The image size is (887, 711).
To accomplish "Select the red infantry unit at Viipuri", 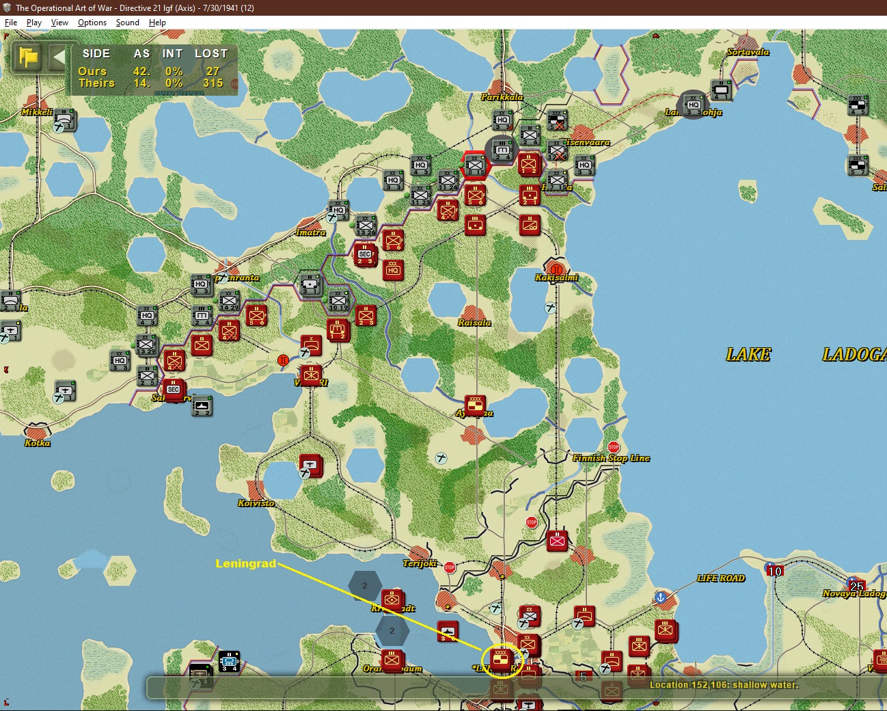I will (x=311, y=374).
